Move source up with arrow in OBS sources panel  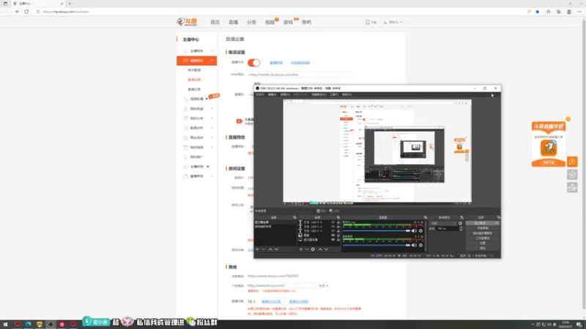(320, 249)
